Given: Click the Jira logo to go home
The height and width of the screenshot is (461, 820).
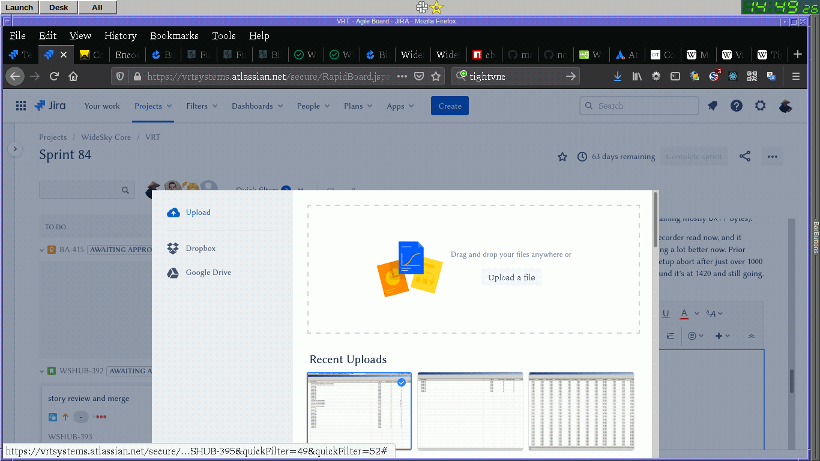Looking at the screenshot, I should click(x=50, y=106).
